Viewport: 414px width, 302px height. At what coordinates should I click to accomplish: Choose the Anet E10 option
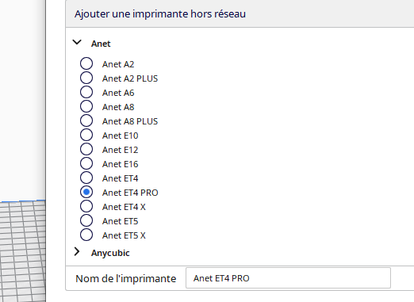point(86,135)
